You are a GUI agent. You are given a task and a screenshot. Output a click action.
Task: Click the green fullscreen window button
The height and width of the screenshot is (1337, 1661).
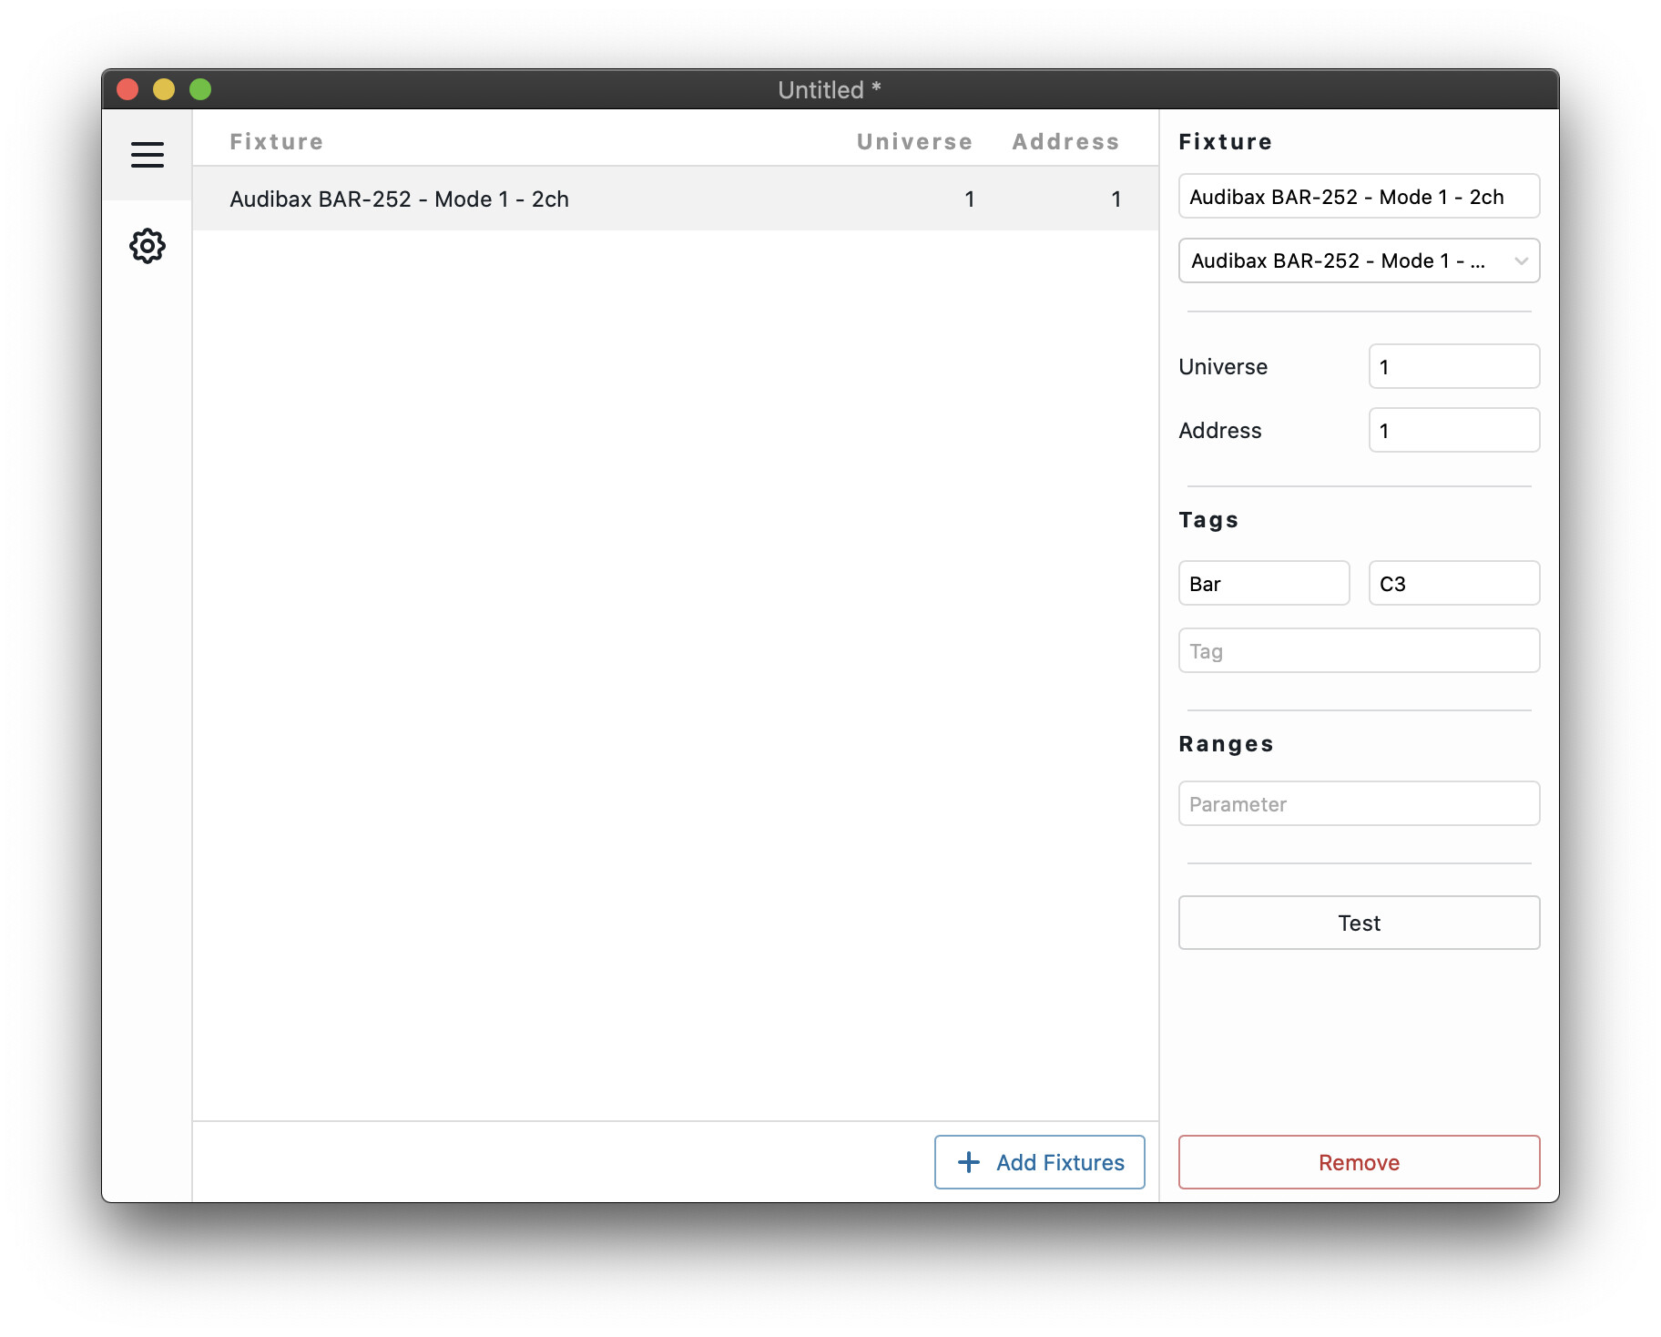(200, 89)
